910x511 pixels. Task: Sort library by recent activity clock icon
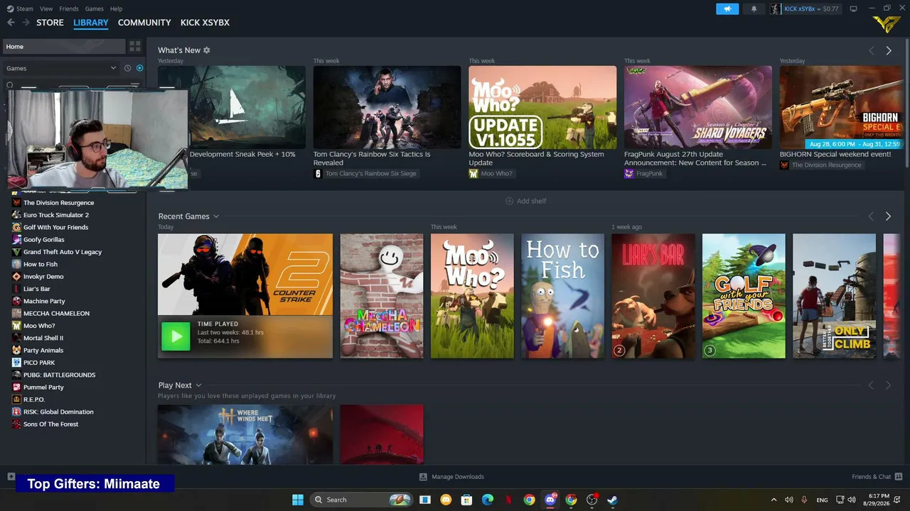128,68
